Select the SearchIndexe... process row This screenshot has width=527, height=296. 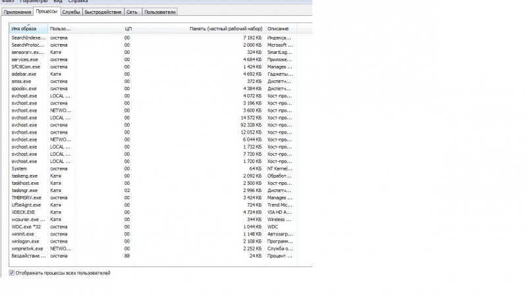click(153, 37)
